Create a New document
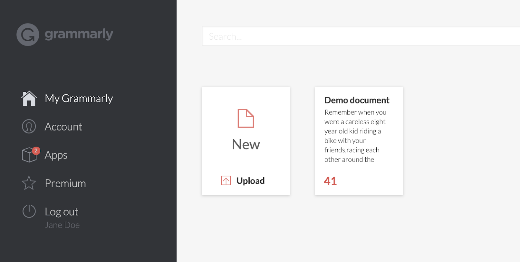This screenshot has width=520, height=262. (246, 144)
